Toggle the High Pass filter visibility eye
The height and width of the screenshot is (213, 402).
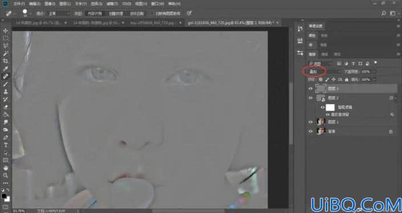[328, 115]
